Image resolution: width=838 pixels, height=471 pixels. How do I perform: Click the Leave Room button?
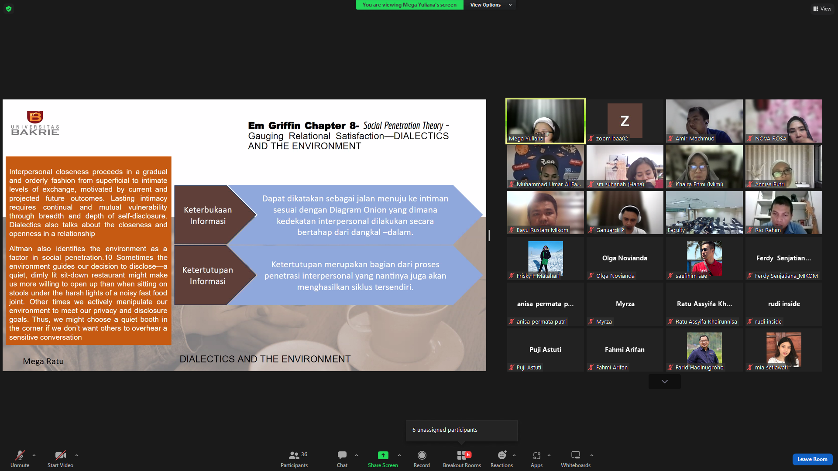[812, 459]
